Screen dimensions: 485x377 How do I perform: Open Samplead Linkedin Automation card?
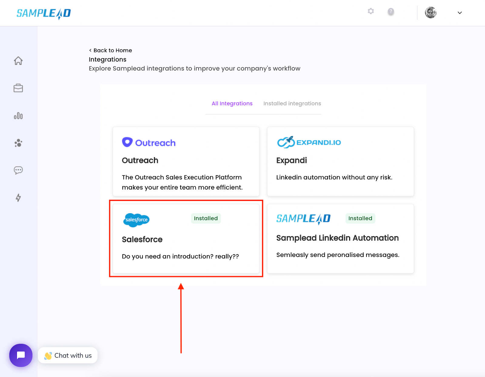[x=340, y=239]
